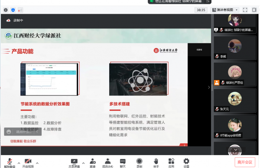Click the 主要功能 label in slide
The image size is (260, 168).
coord(29,117)
